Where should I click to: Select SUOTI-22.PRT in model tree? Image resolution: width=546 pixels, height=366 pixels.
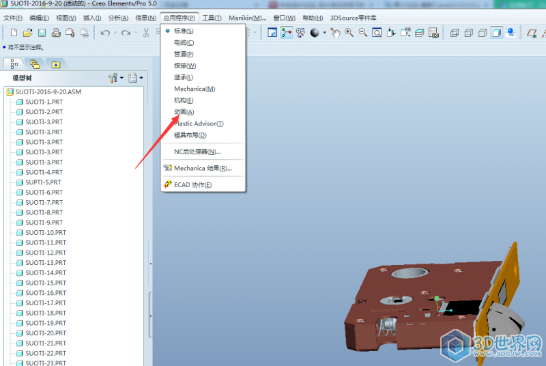click(x=42, y=353)
